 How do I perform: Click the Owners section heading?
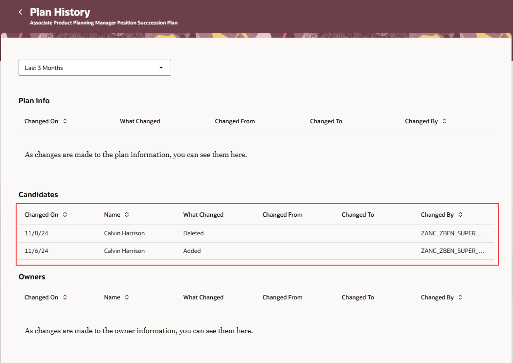click(x=32, y=276)
